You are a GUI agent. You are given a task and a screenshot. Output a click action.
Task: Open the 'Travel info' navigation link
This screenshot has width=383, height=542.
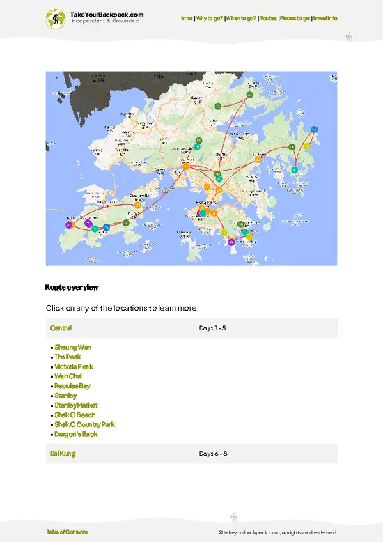point(325,18)
